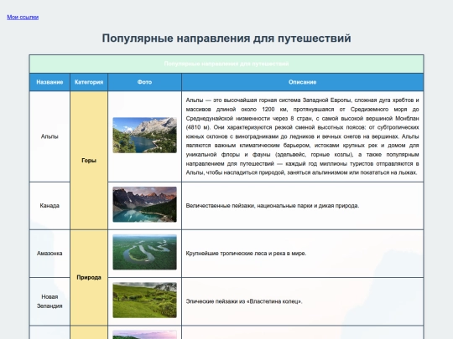Click the 'Название' column header

tap(49, 82)
